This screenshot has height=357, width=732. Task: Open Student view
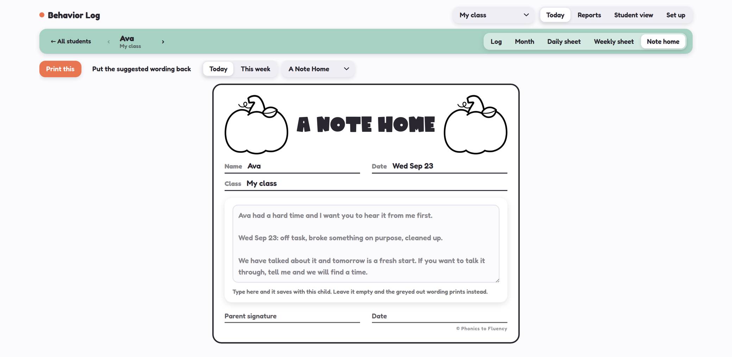633,15
